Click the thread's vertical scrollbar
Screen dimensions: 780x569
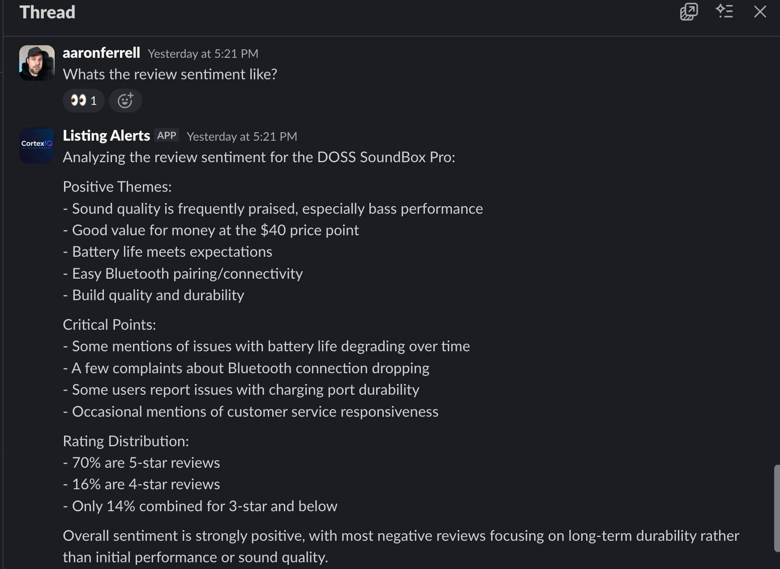tap(776, 508)
